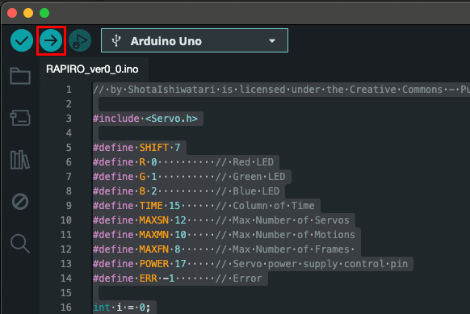470x314 pixels.
Task: Click line number 16 in the gutter
Action: pos(66,308)
